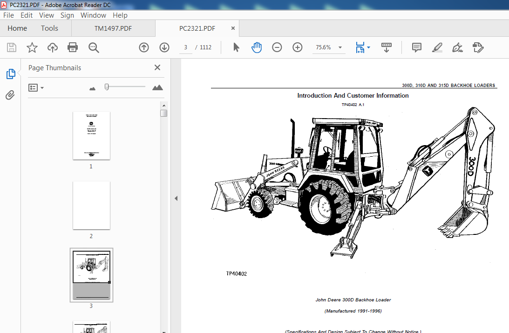Go to previous page with up arrow
The height and width of the screenshot is (333, 509).
(144, 47)
